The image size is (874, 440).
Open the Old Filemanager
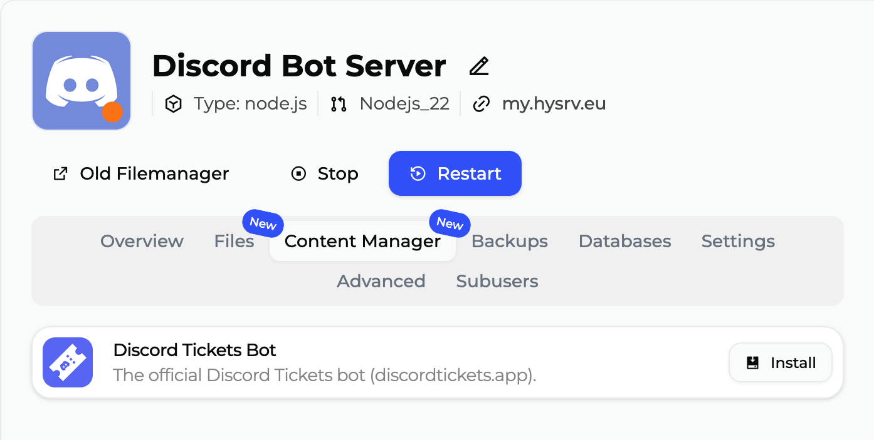coord(141,173)
